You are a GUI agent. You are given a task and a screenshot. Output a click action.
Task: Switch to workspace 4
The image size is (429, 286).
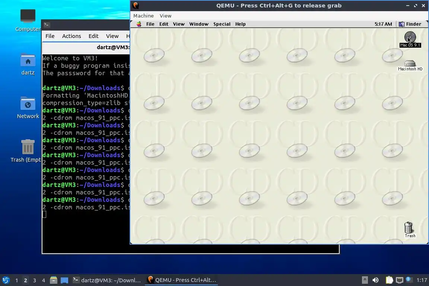[43, 280]
